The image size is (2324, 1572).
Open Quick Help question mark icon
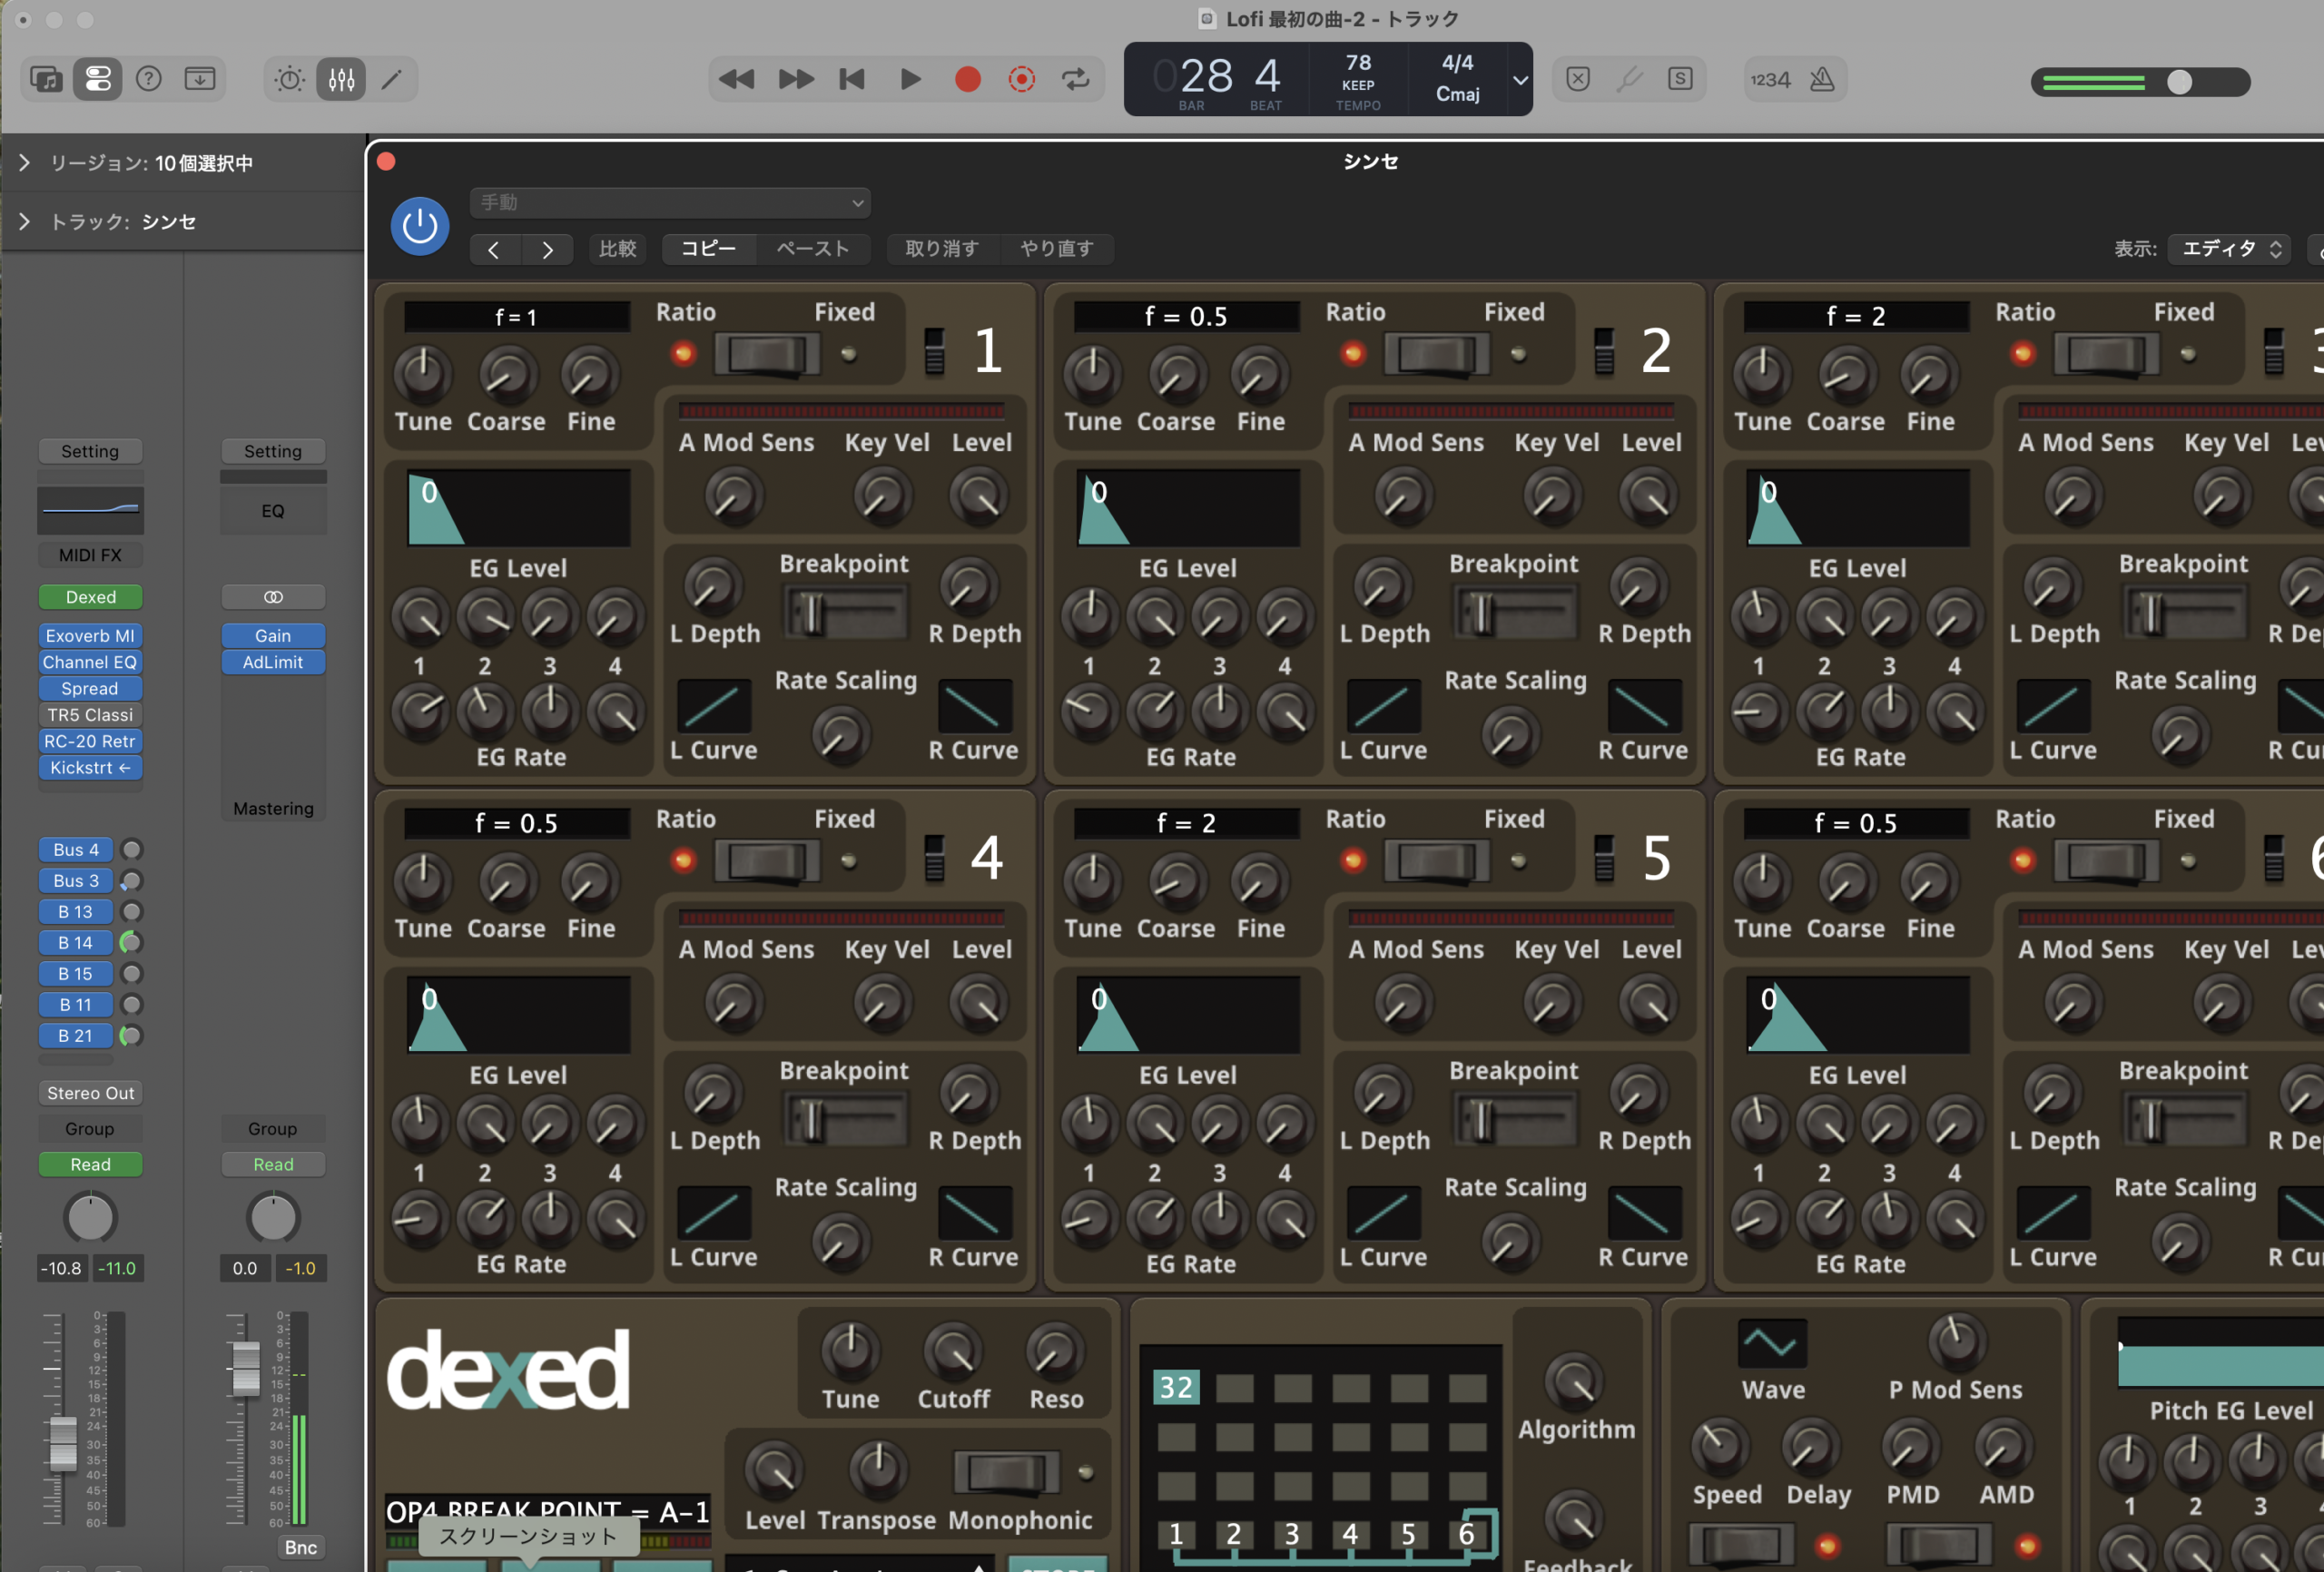[149, 79]
